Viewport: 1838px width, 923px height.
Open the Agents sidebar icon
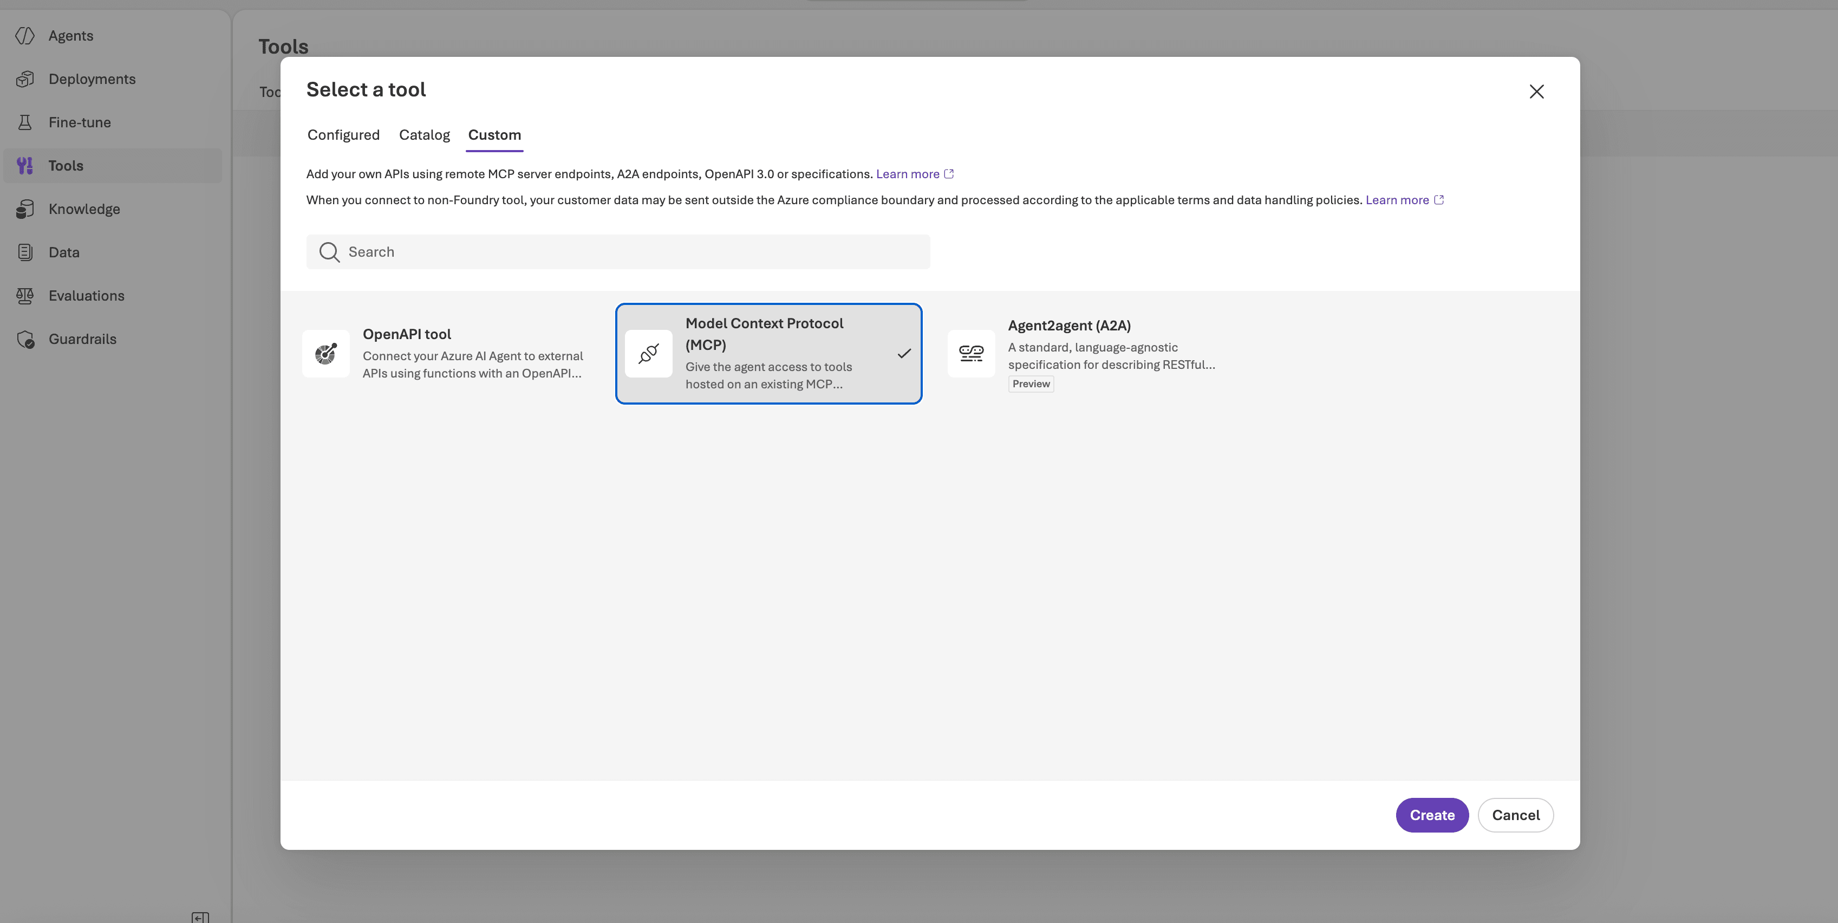click(25, 36)
